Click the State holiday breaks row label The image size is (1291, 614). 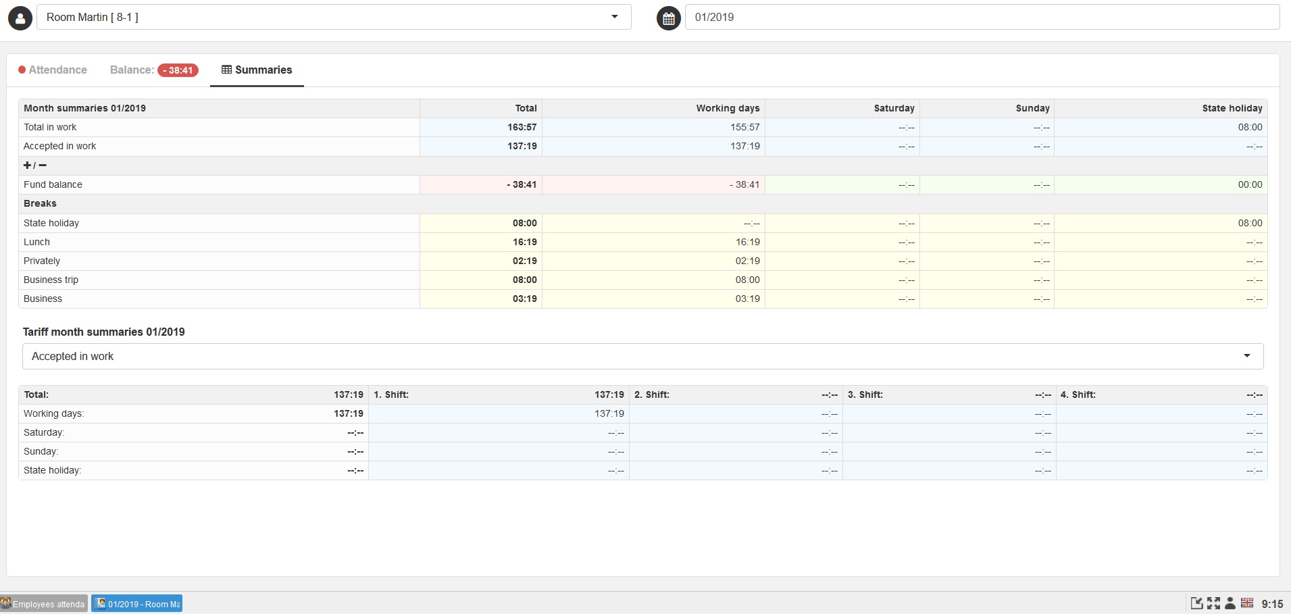click(x=51, y=223)
